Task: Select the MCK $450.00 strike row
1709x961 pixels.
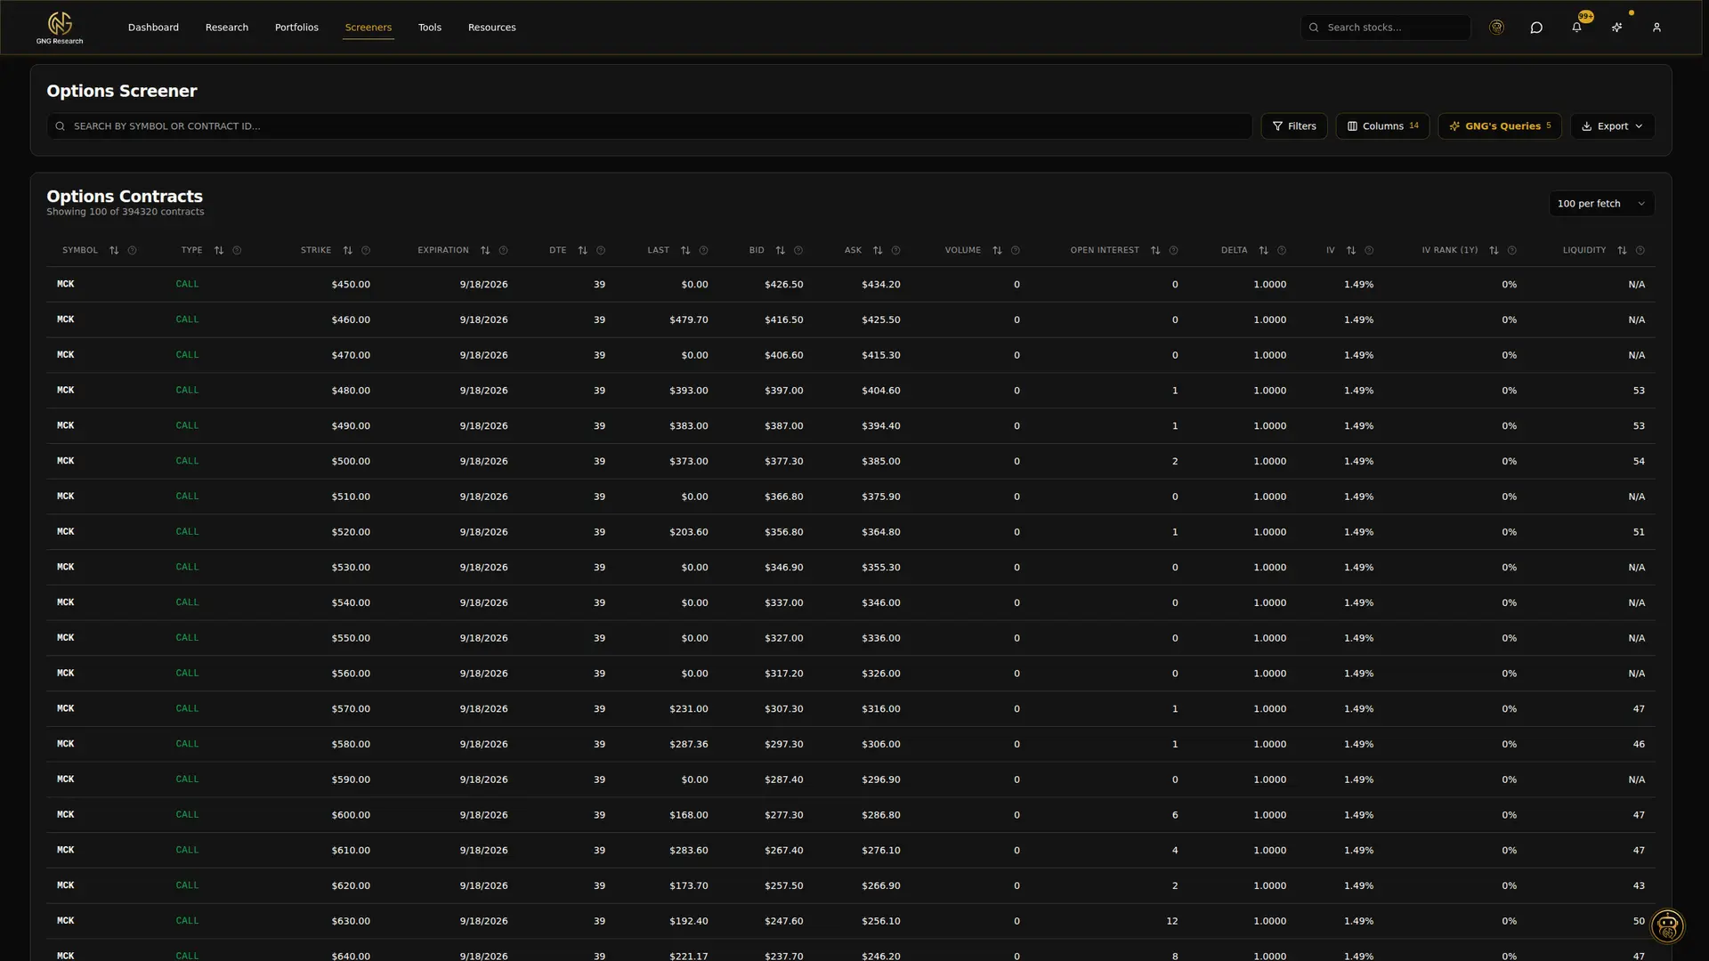Action: point(850,285)
